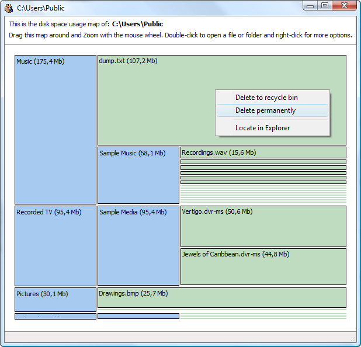Select the Pictures folder block
This screenshot has height=347, width=361.
click(x=55, y=299)
